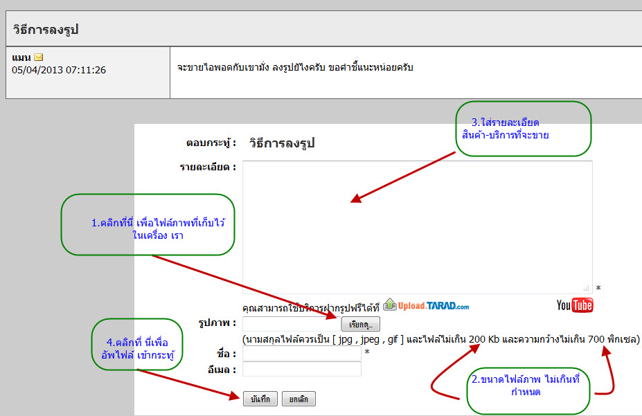The height and width of the screenshot is (416, 642).
Task: Click the thread title วิธีการลงรูป header
Action: pos(46,29)
